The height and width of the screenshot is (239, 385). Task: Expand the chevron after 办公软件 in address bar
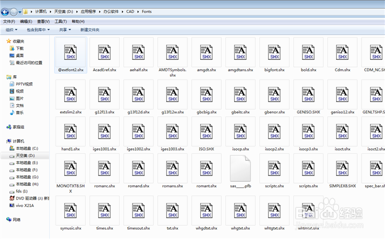pos(123,12)
